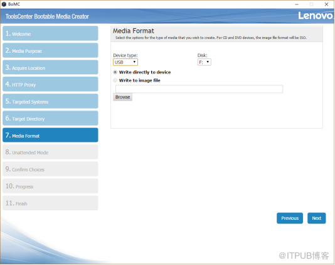Go to step 2 Media Purpose
Viewport: 335px width, 265px height.
(50, 50)
